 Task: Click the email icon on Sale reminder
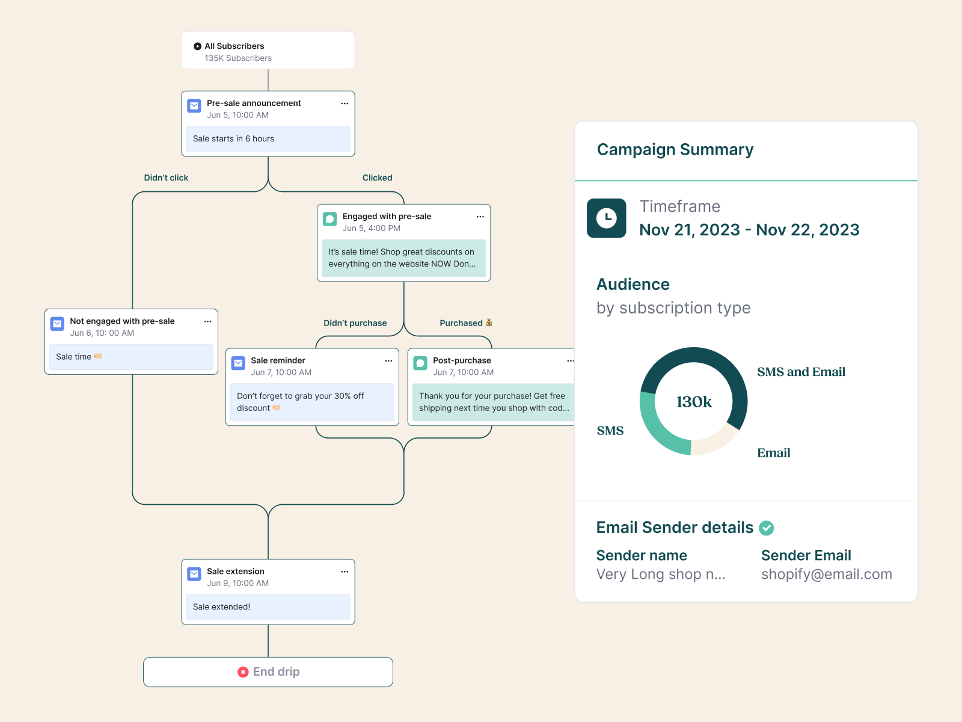point(238,363)
